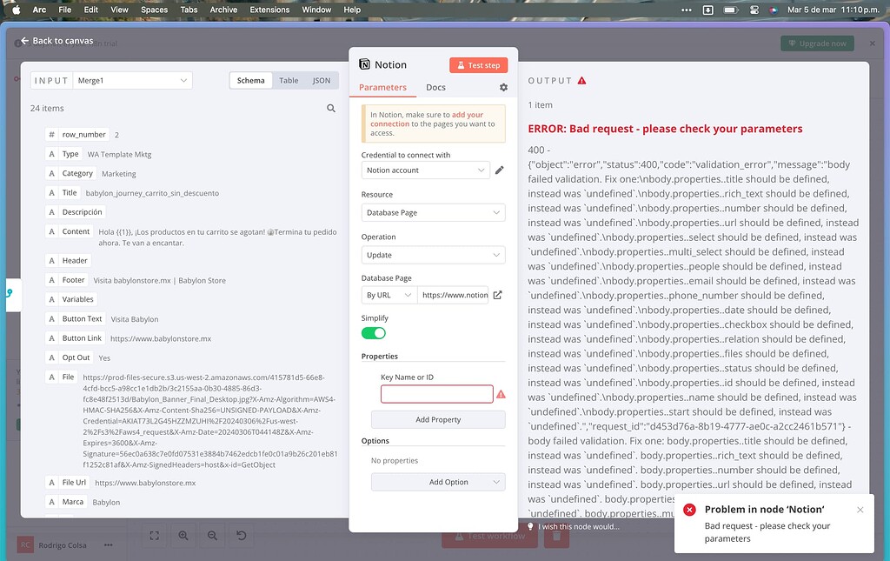
Task: Open database page URL via external link icon
Action: tap(497, 294)
